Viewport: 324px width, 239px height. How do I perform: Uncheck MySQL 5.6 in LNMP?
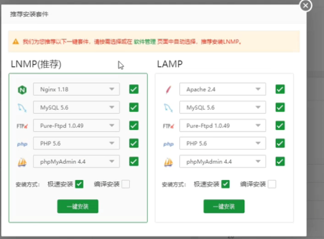(x=134, y=108)
